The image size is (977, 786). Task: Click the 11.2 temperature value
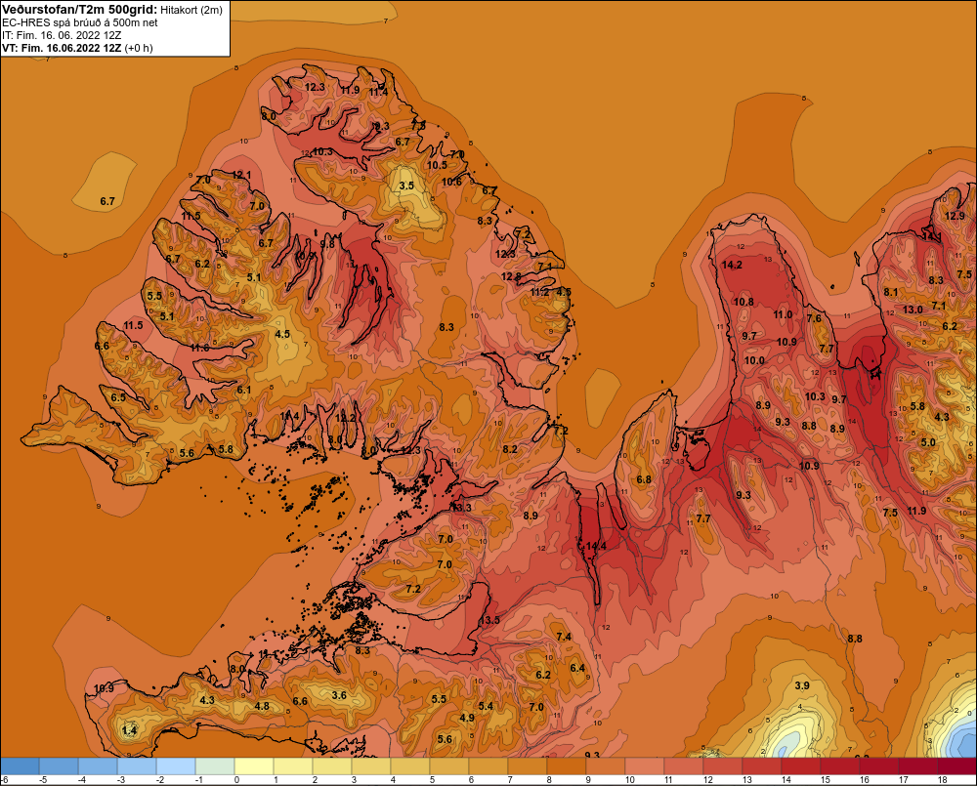[539, 292]
